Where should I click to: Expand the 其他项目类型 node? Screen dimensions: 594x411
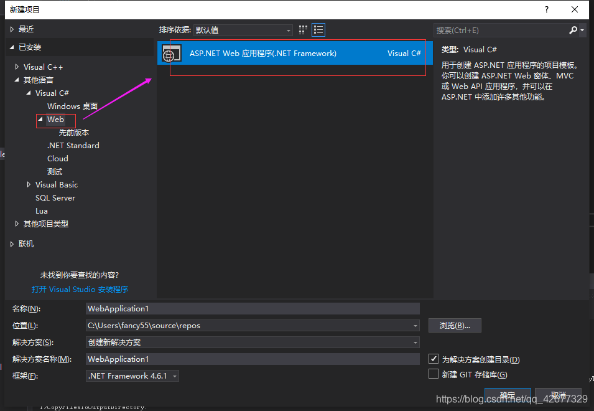pyautogui.click(x=17, y=224)
